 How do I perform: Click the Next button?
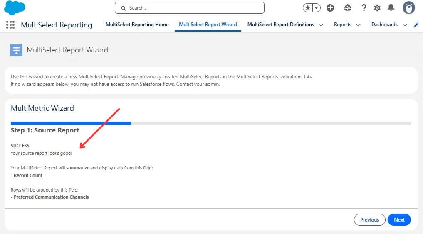tap(399, 220)
